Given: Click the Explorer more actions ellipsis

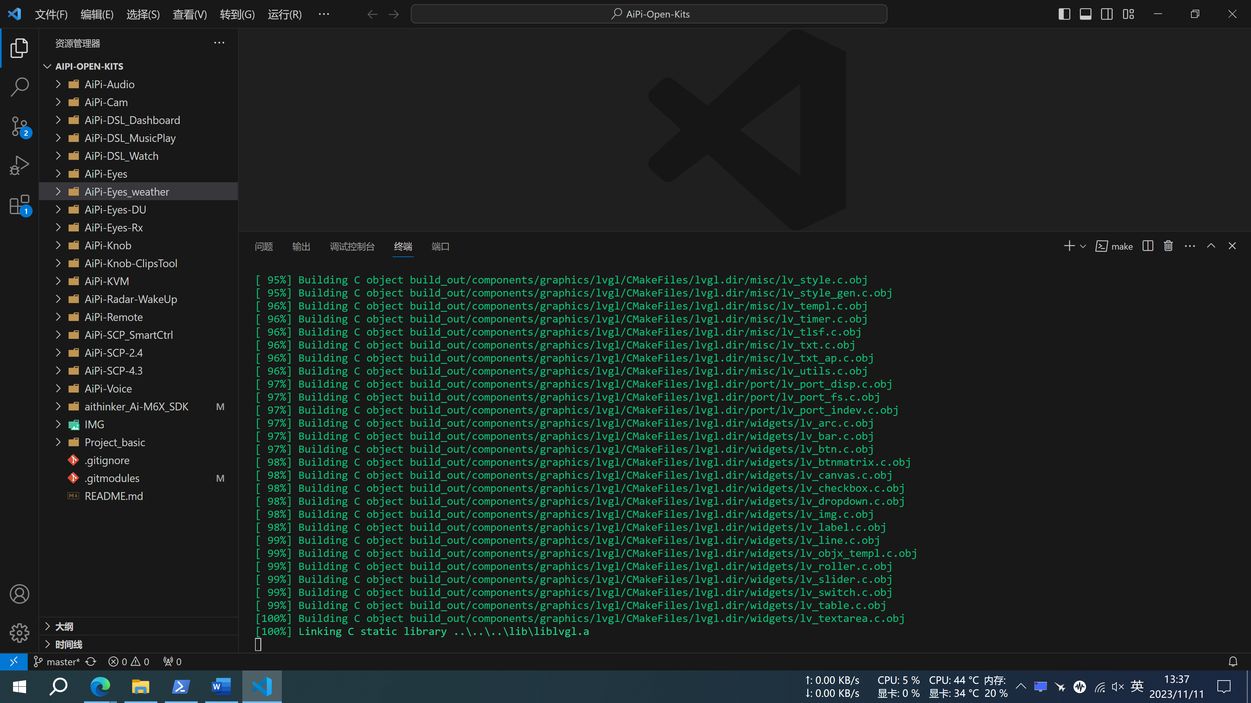Looking at the screenshot, I should coord(219,43).
